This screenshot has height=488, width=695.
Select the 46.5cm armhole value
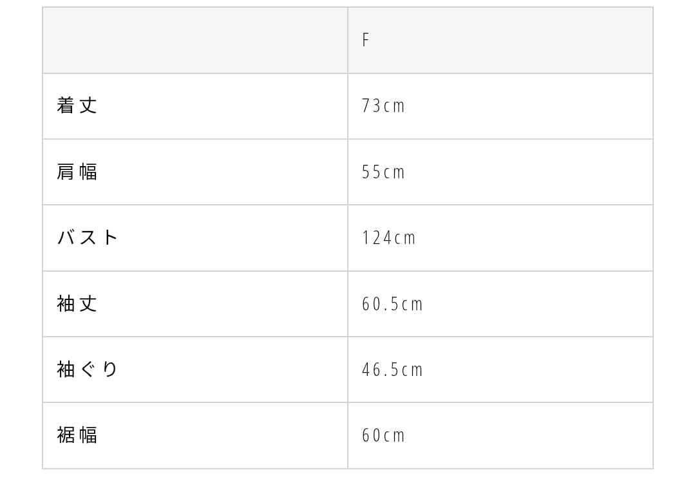tap(392, 370)
